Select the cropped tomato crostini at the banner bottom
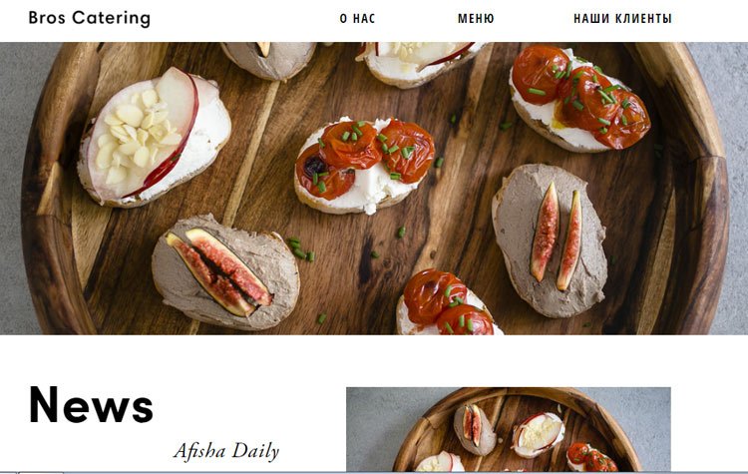The image size is (748, 474). (x=449, y=302)
